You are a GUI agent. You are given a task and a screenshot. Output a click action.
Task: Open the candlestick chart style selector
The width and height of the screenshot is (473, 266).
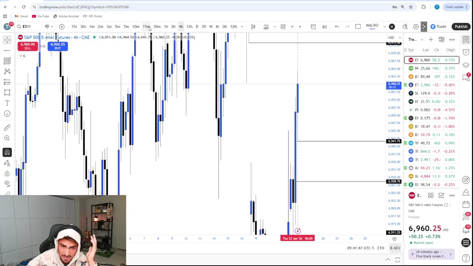tap(253, 27)
